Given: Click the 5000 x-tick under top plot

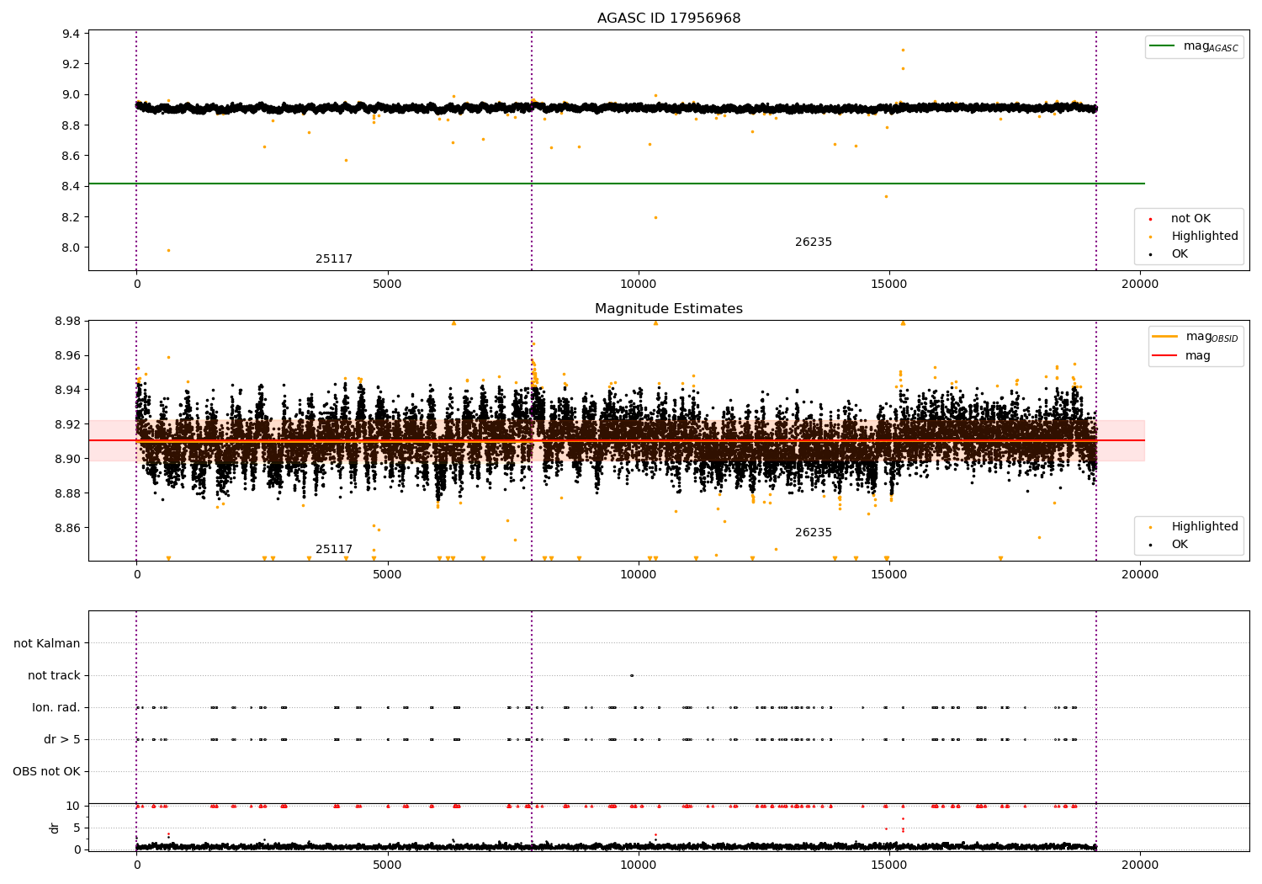Looking at the screenshot, I should 387,285.
